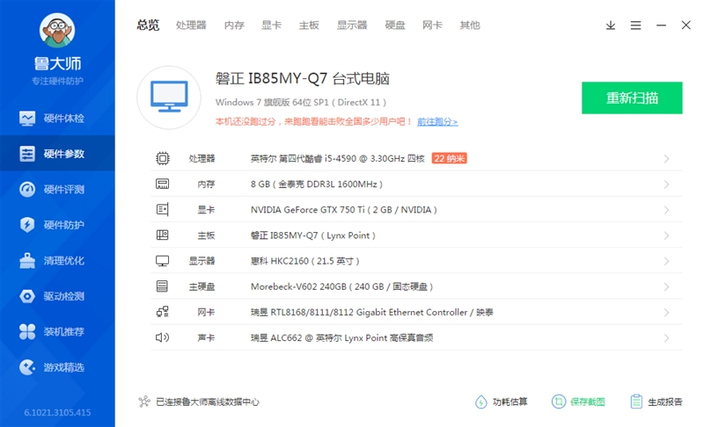
Task: Expand the 网卡 row chevron
Action: [666, 312]
